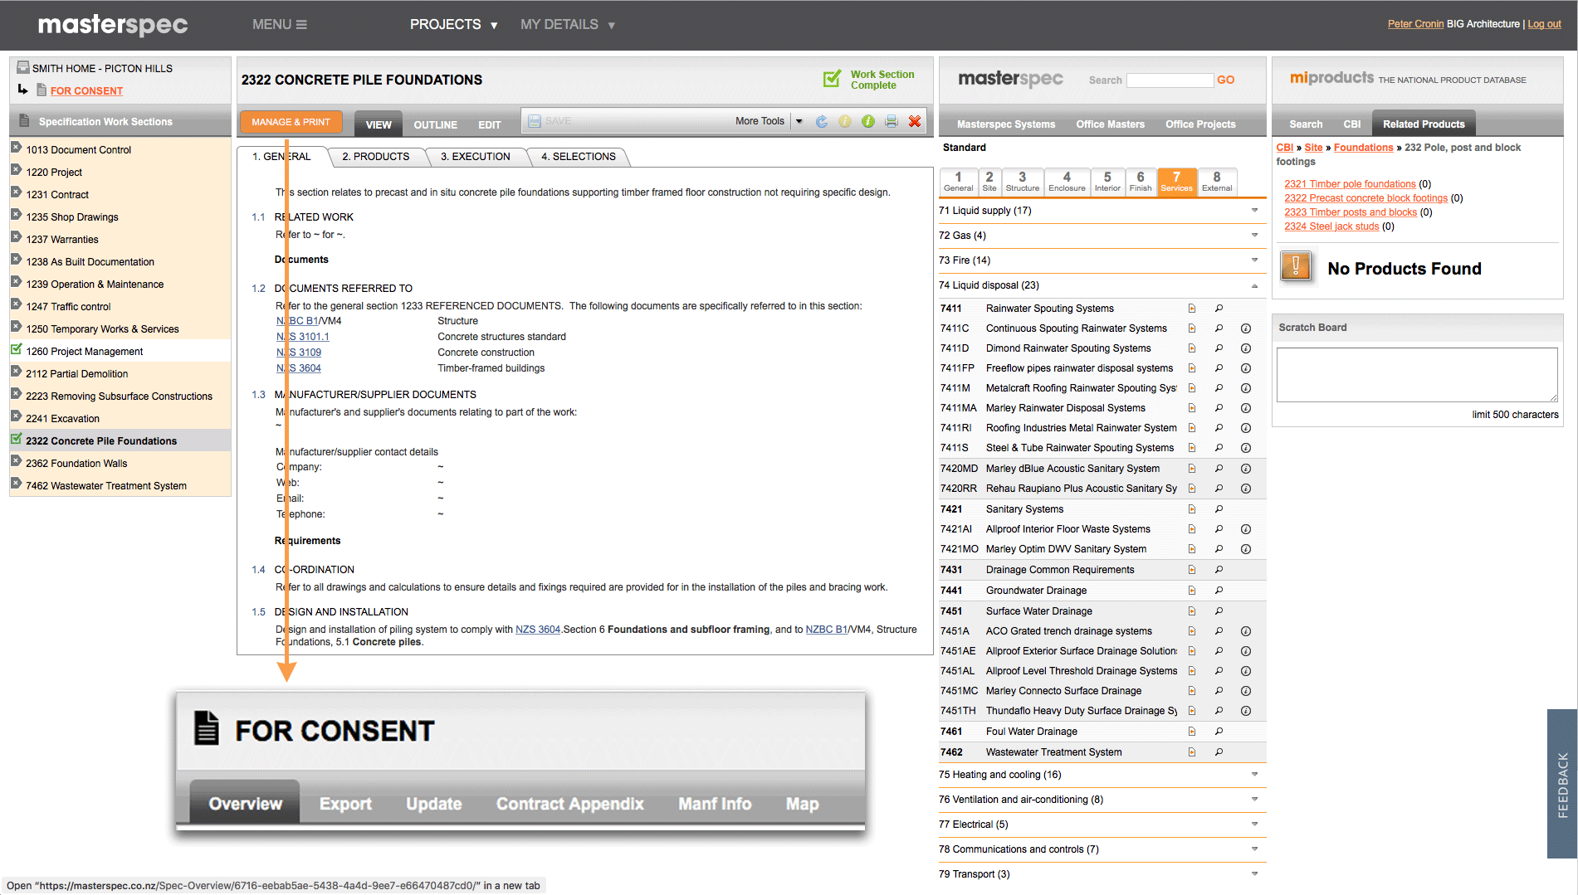This screenshot has height=895, width=1578.
Task: Toggle status box for 1013 Document Control
Action: (x=16, y=148)
